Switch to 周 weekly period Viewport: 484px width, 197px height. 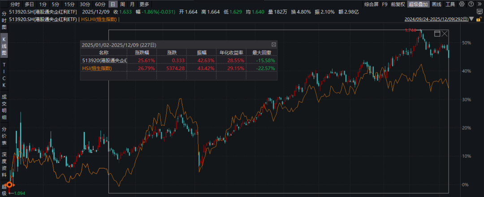(122, 4)
